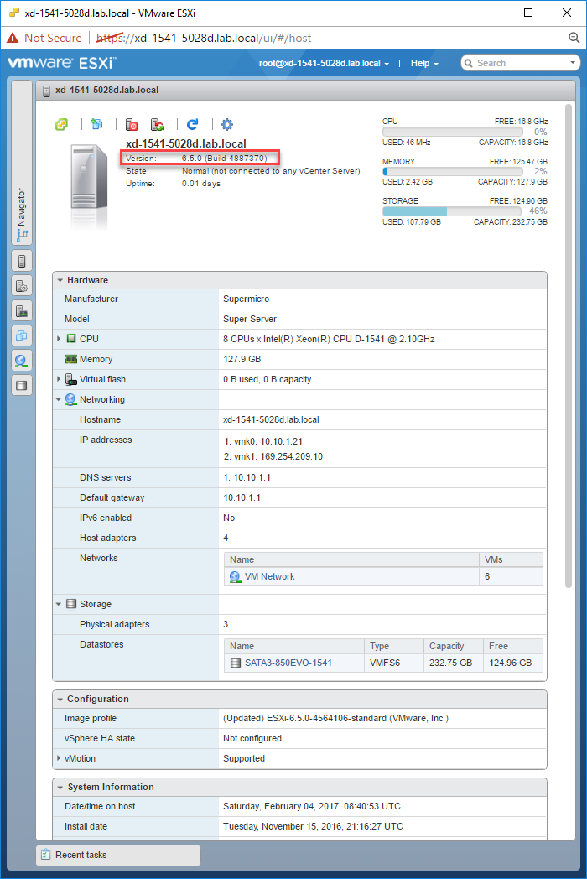Viewport: 587px width, 879px height.
Task: Open Virtual Machines icon in Navigator sidebar
Action: (x=22, y=335)
